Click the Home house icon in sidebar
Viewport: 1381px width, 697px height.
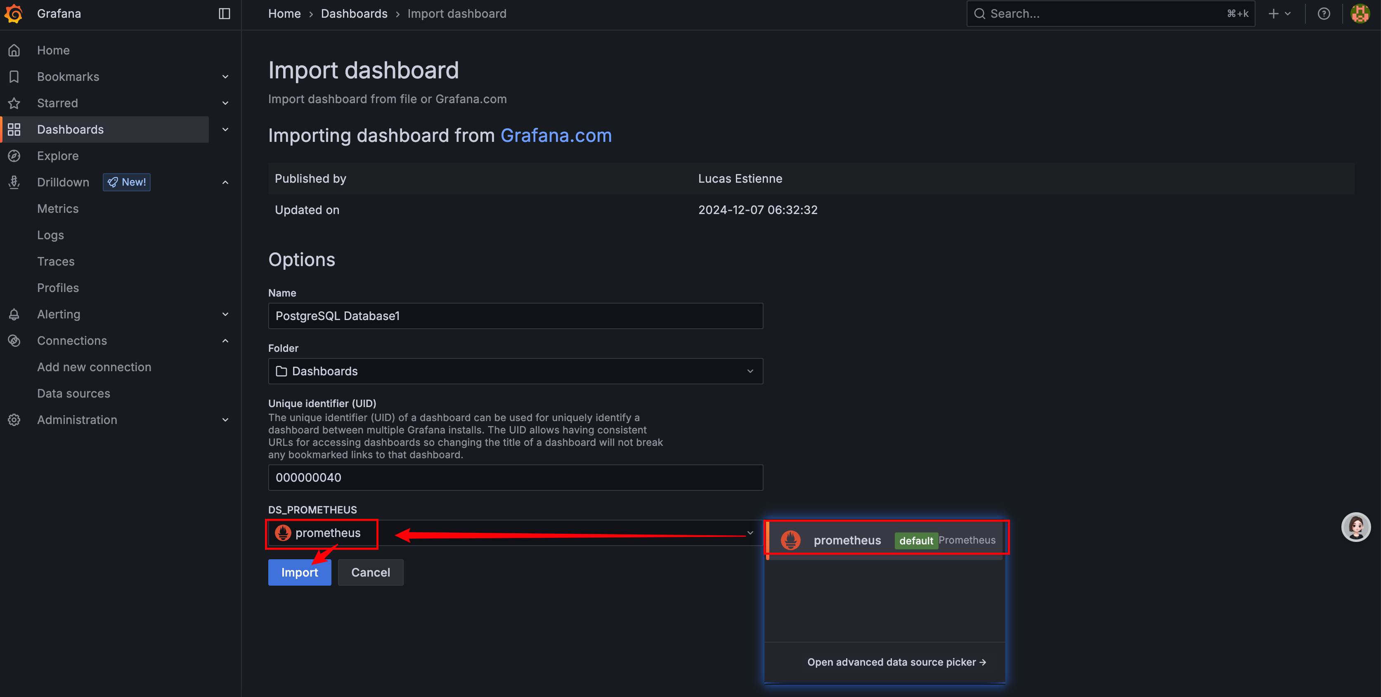pos(14,50)
